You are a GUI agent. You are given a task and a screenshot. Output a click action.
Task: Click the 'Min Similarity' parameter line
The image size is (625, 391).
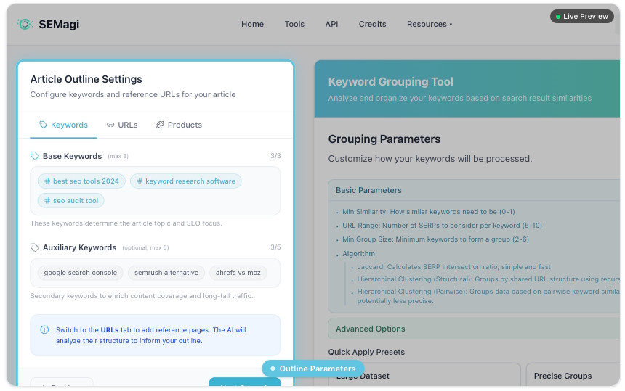429,212
